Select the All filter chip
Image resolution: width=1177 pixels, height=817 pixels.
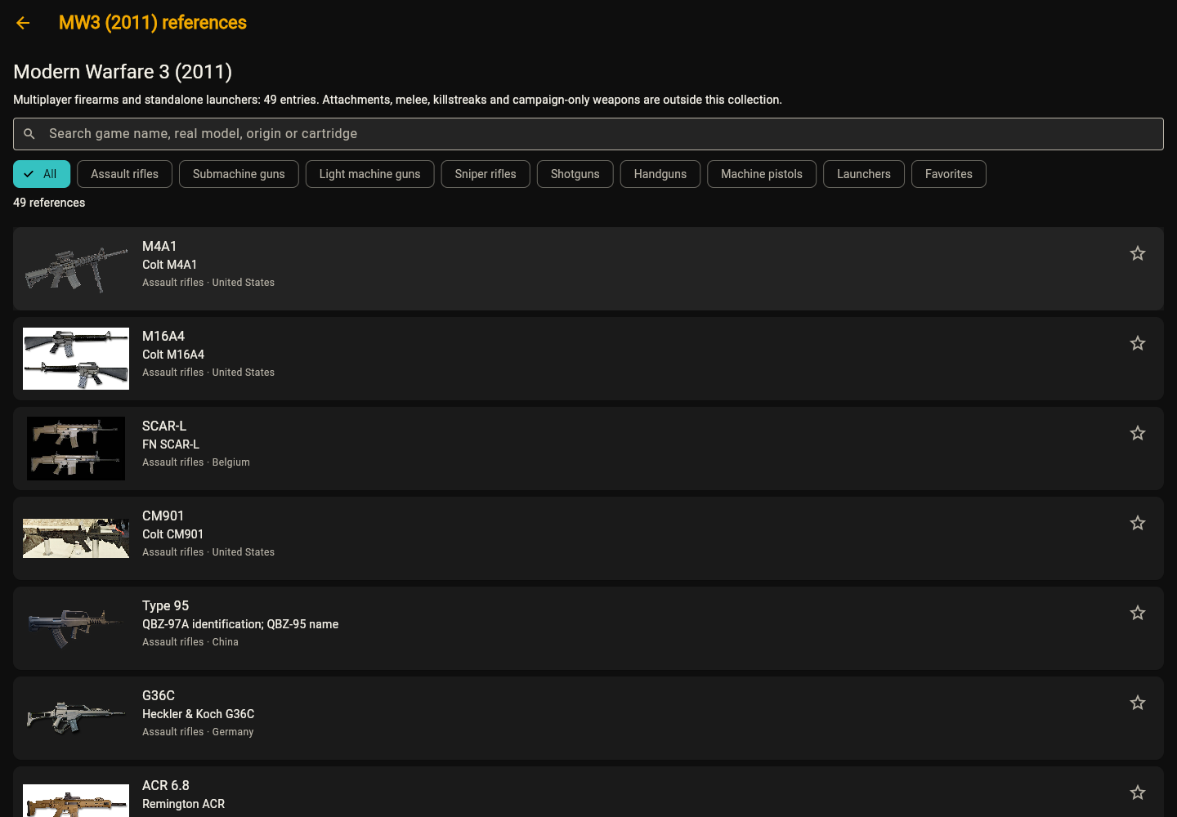pyautogui.click(x=42, y=174)
